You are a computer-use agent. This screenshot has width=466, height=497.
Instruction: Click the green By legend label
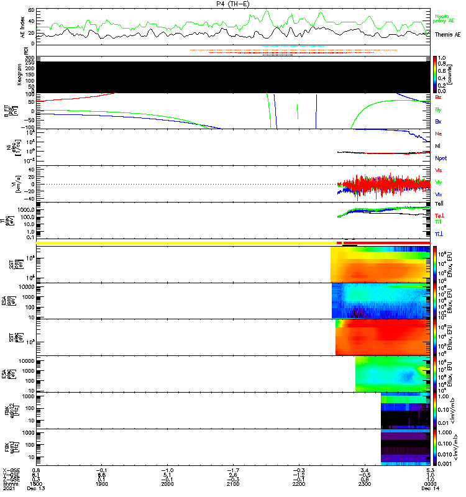coord(438,110)
